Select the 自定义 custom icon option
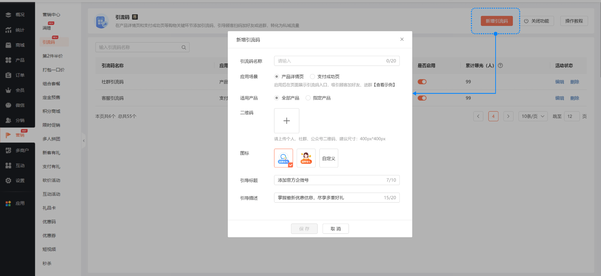Viewport: 601px width, 276px height. [x=329, y=158]
